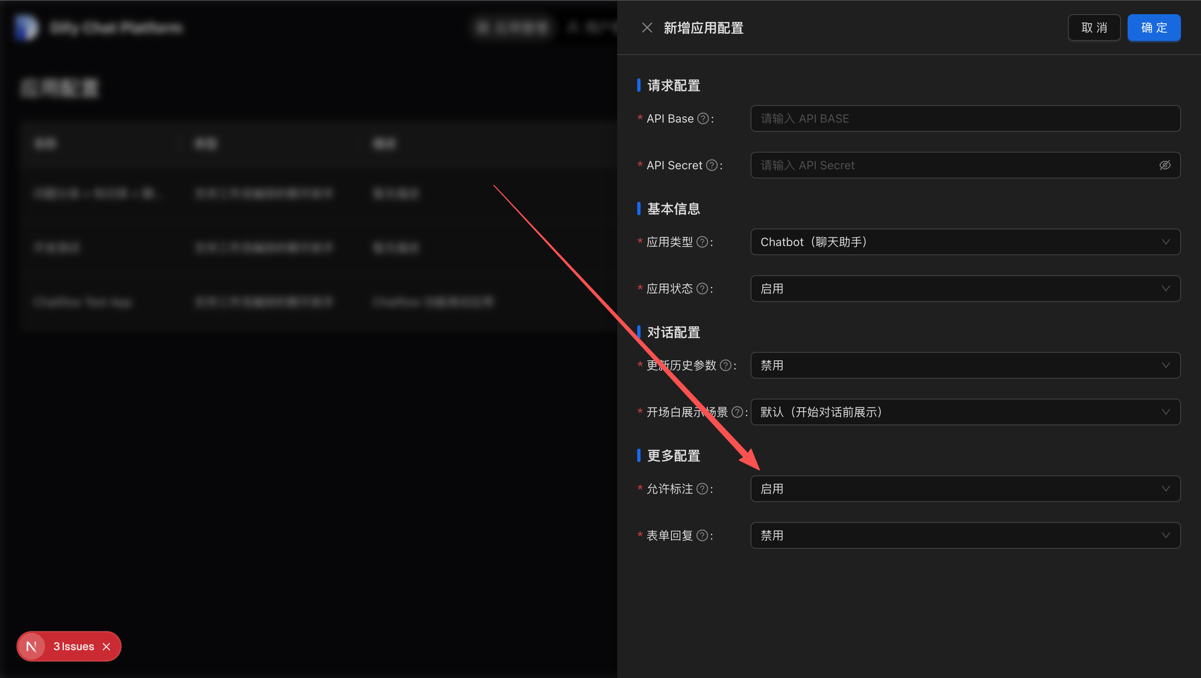Click the 取消 cancel button

click(x=1094, y=28)
